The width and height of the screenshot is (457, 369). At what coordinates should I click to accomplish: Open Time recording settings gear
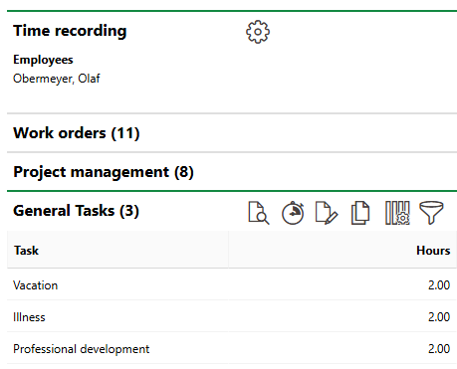258,32
